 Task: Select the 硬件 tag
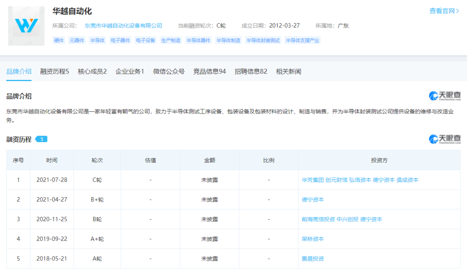tap(59, 41)
